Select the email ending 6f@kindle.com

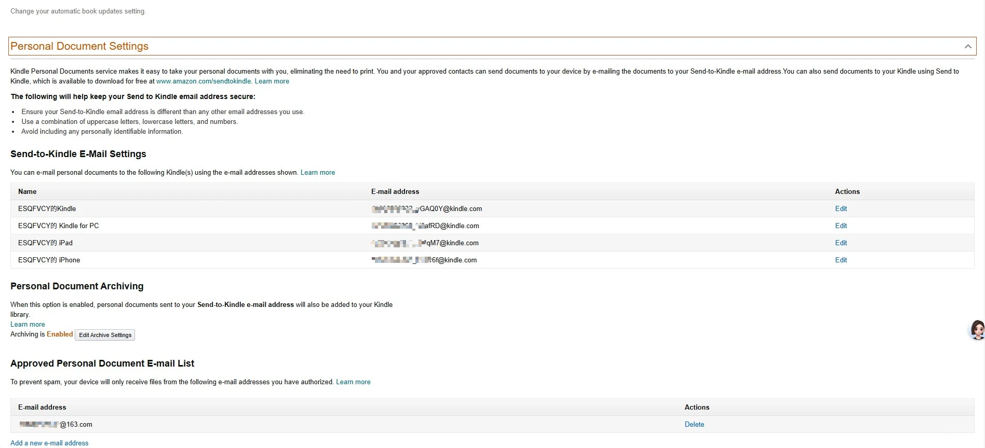click(x=424, y=260)
